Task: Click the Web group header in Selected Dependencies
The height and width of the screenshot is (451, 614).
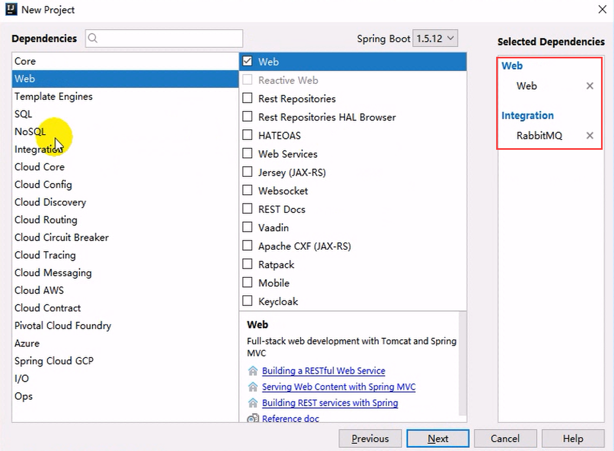Action: 512,66
